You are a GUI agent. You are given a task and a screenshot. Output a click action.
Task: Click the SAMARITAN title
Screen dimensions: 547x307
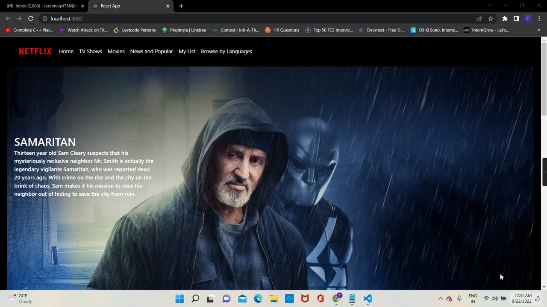click(45, 142)
